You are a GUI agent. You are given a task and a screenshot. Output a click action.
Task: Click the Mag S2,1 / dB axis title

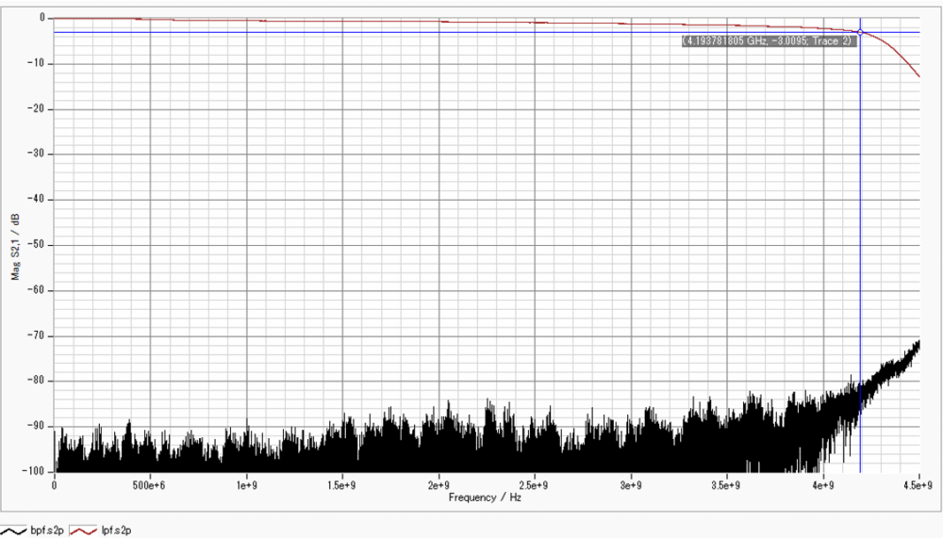point(16,247)
